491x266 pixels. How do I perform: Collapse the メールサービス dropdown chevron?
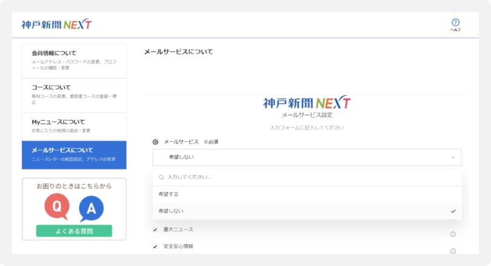click(x=453, y=158)
